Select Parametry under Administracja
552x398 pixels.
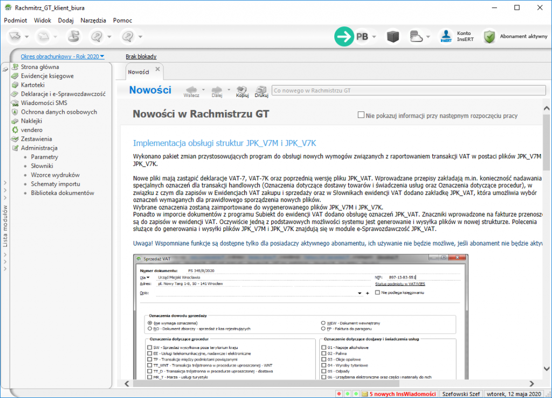44,157
